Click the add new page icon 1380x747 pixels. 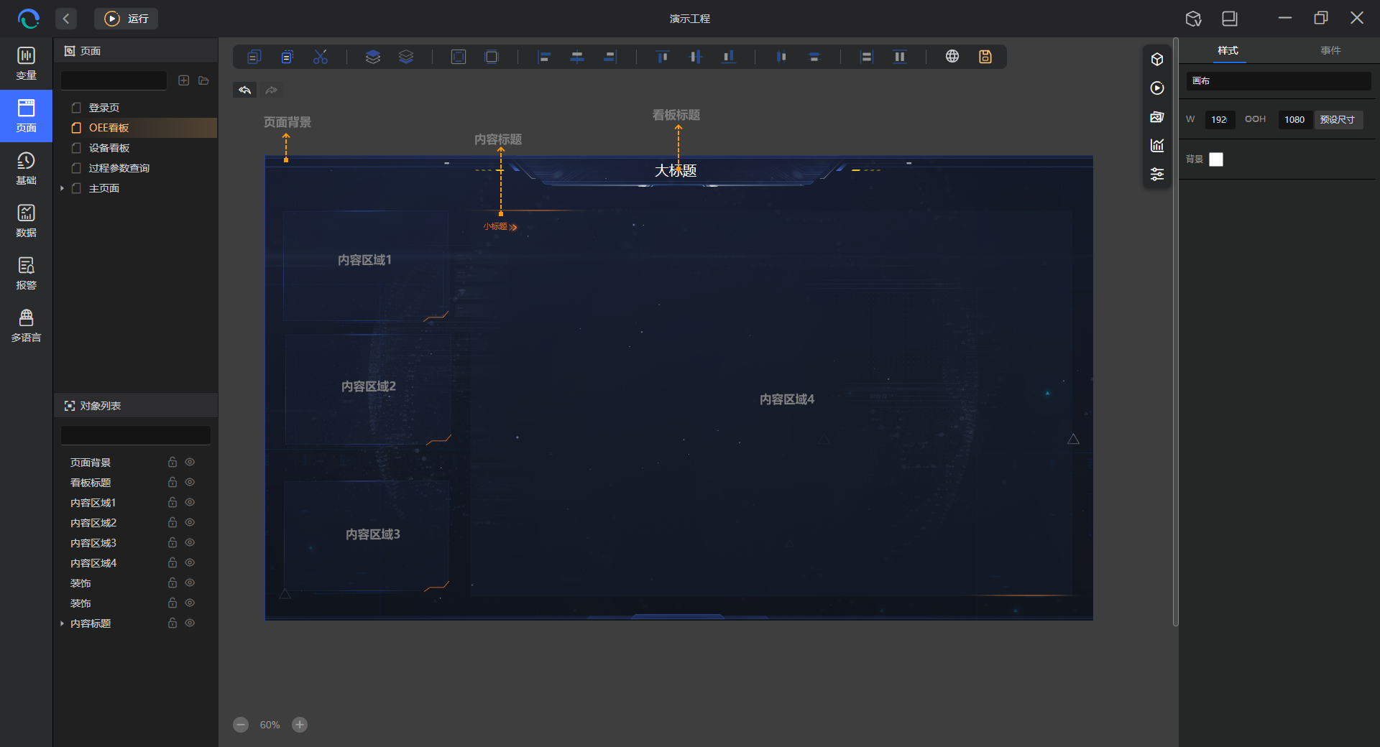184,80
